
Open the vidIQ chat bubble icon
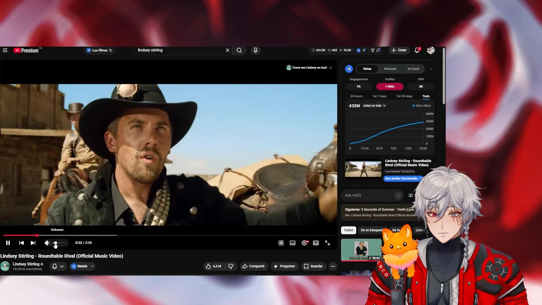click(378, 50)
